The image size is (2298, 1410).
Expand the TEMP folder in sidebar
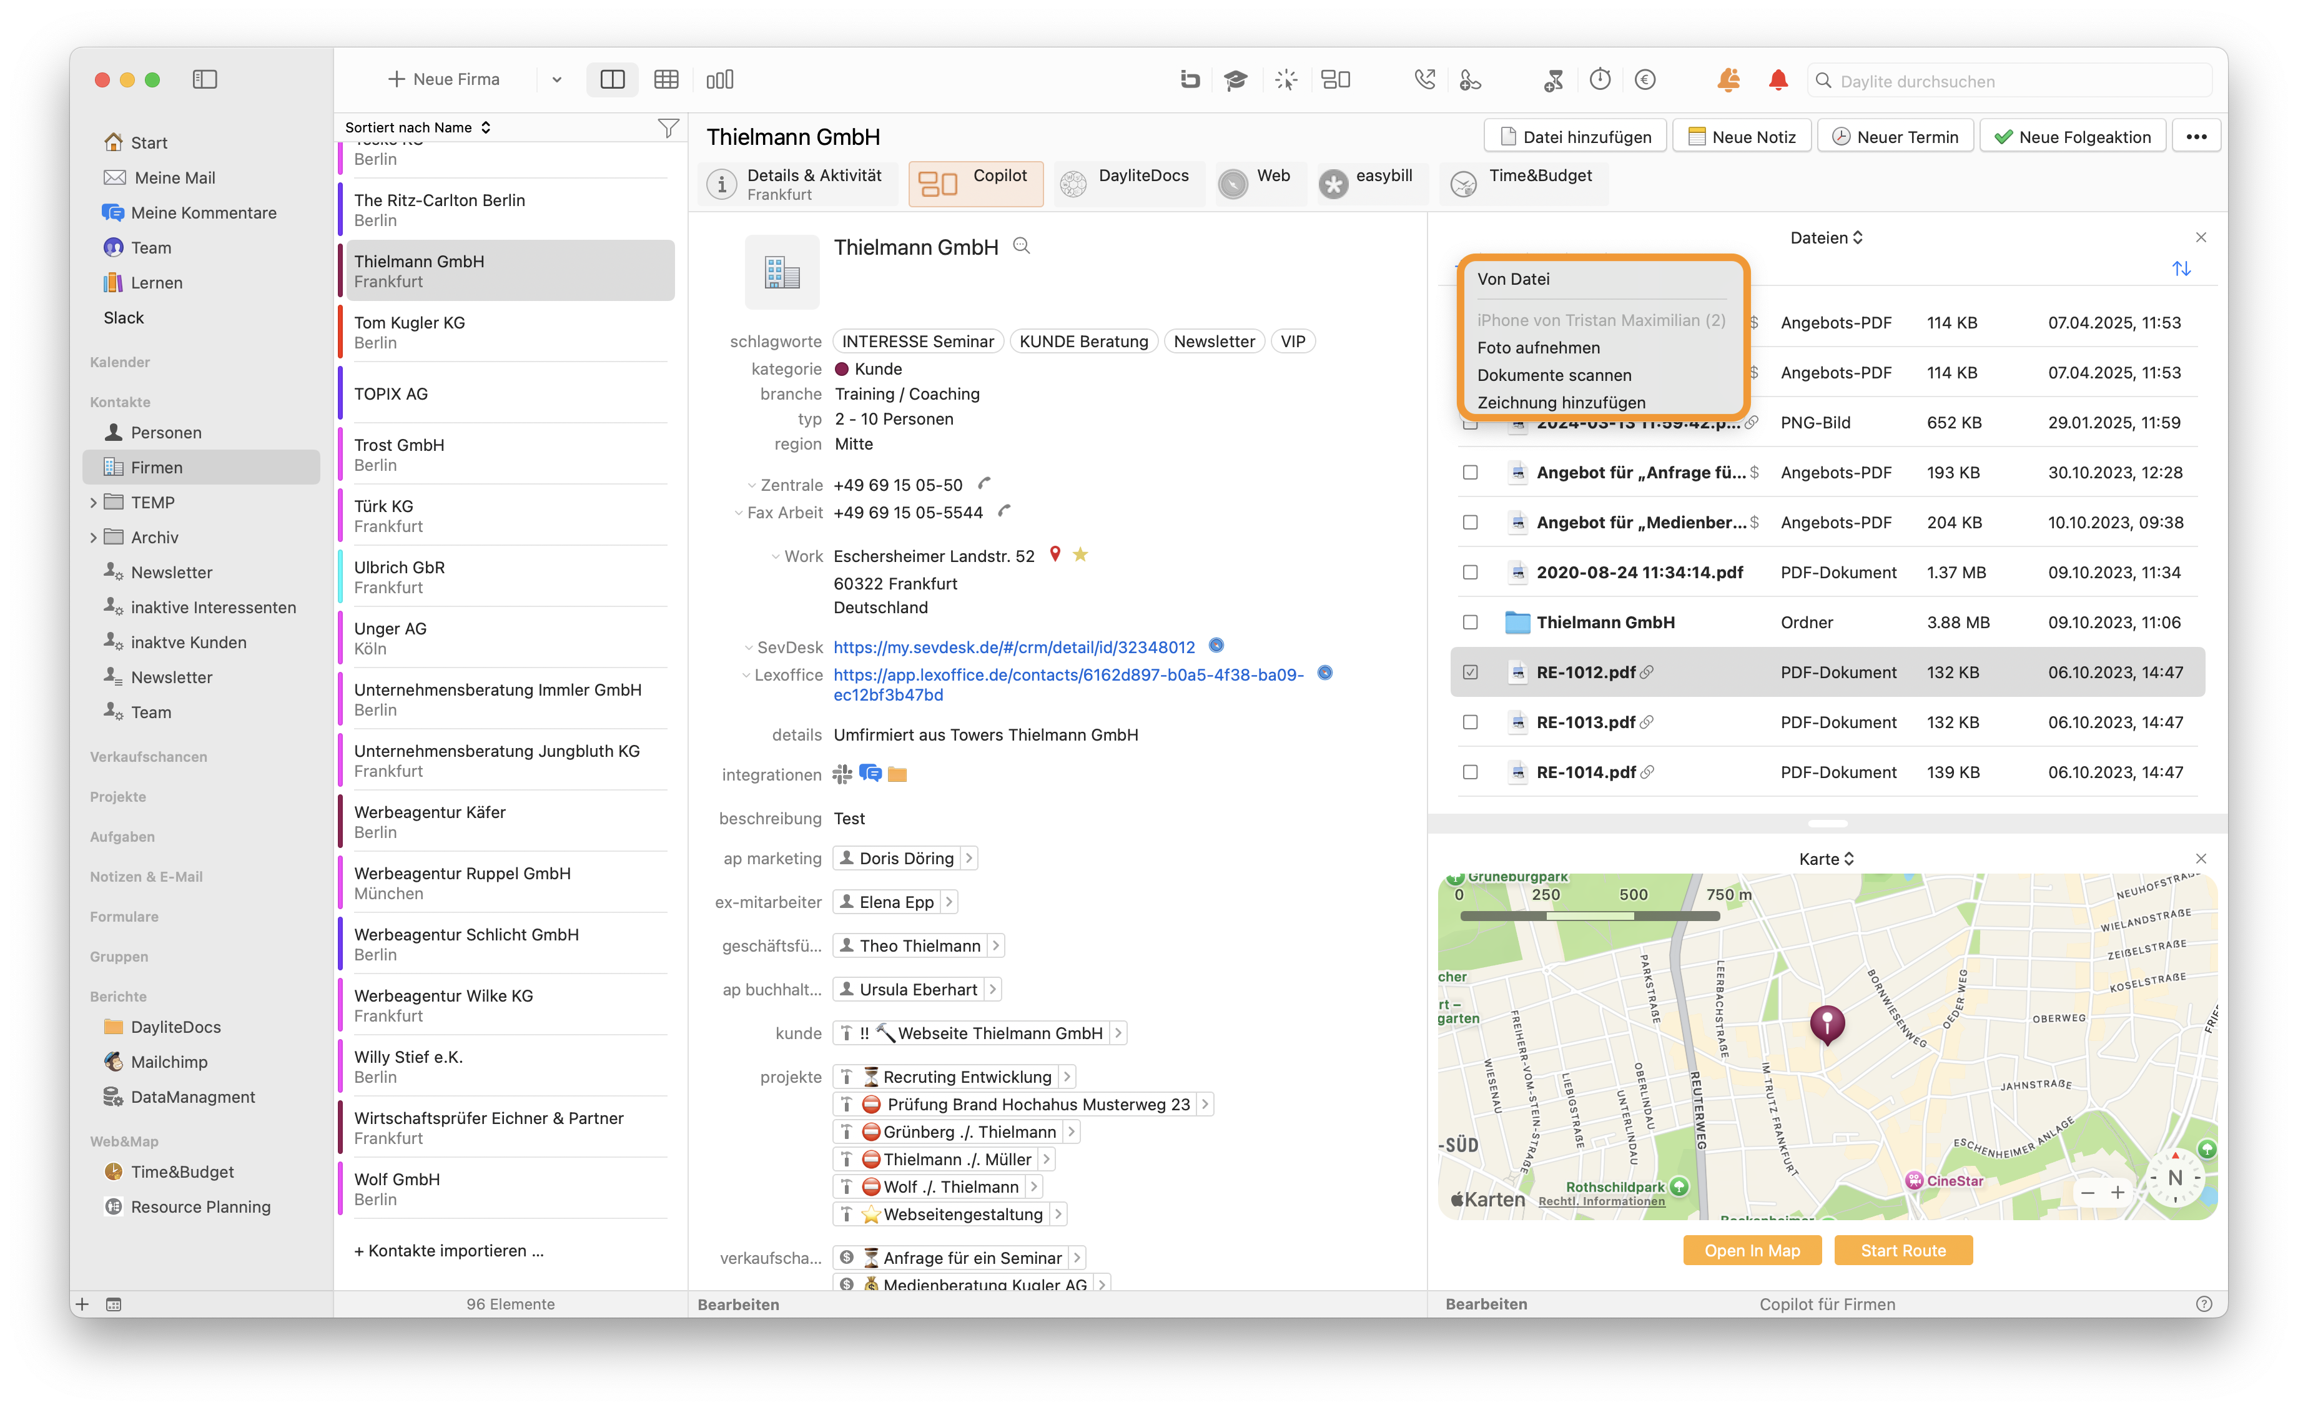click(93, 503)
